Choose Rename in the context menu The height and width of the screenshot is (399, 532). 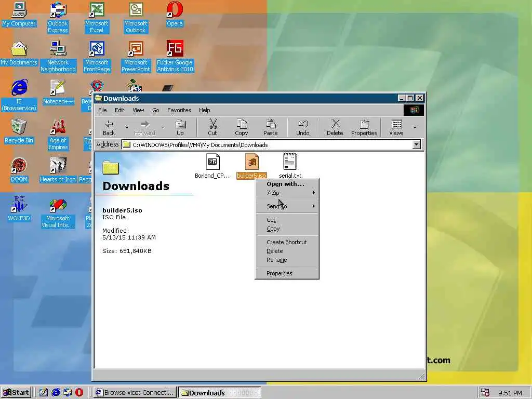click(287, 260)
